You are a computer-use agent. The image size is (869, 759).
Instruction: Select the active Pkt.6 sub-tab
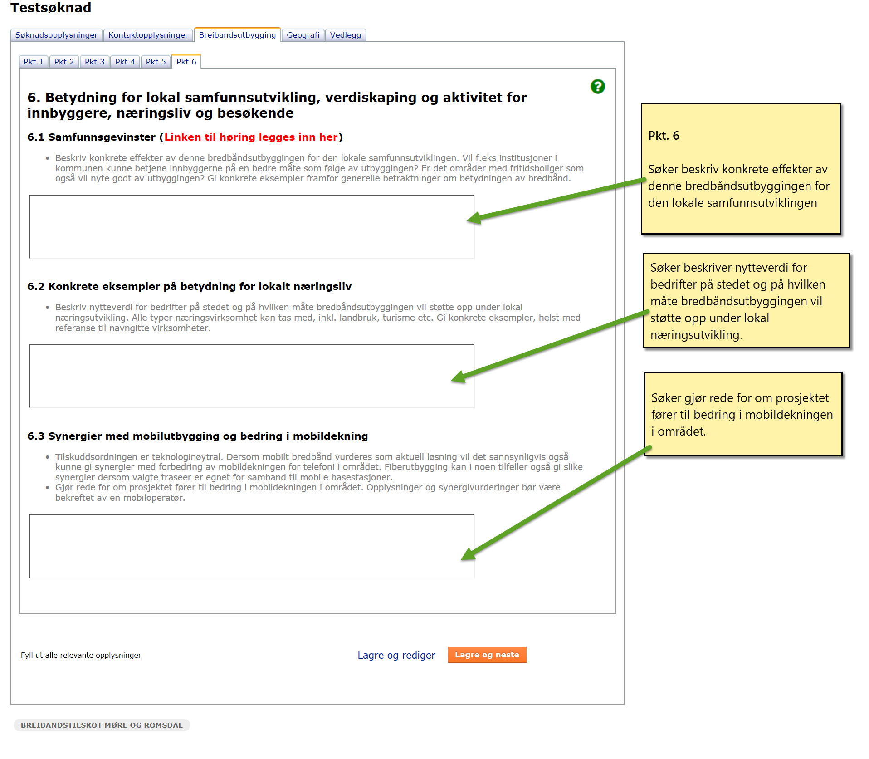pyautogui.click(x=186, y=61)
